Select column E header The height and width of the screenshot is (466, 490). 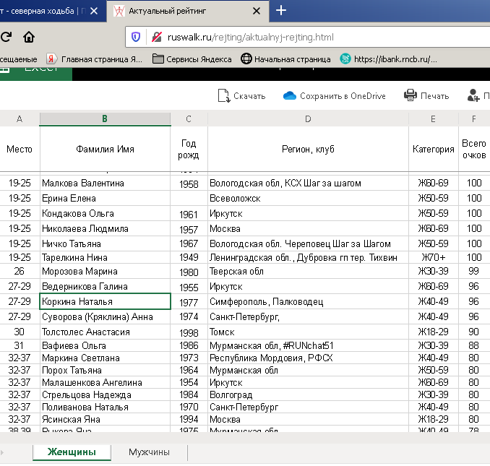(433, 118)
